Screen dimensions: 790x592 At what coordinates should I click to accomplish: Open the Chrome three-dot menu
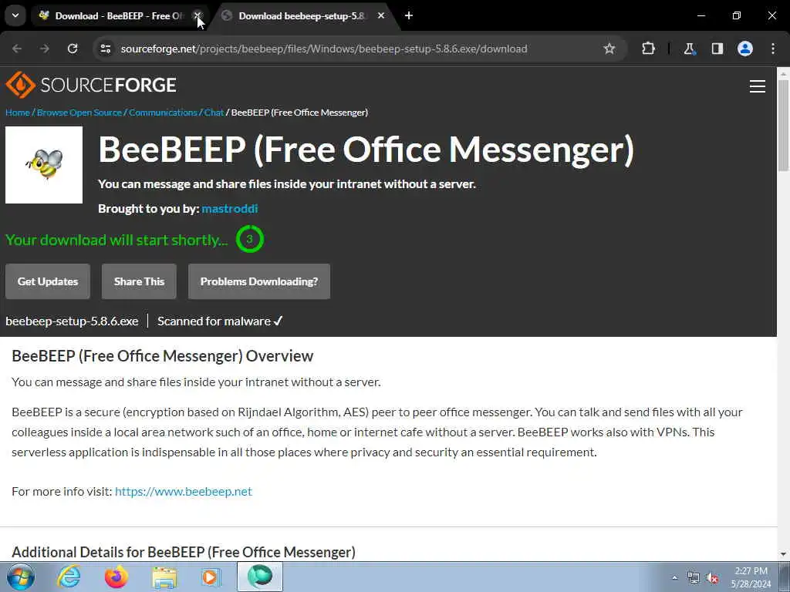pyautogui.click(x=773, y=49)
